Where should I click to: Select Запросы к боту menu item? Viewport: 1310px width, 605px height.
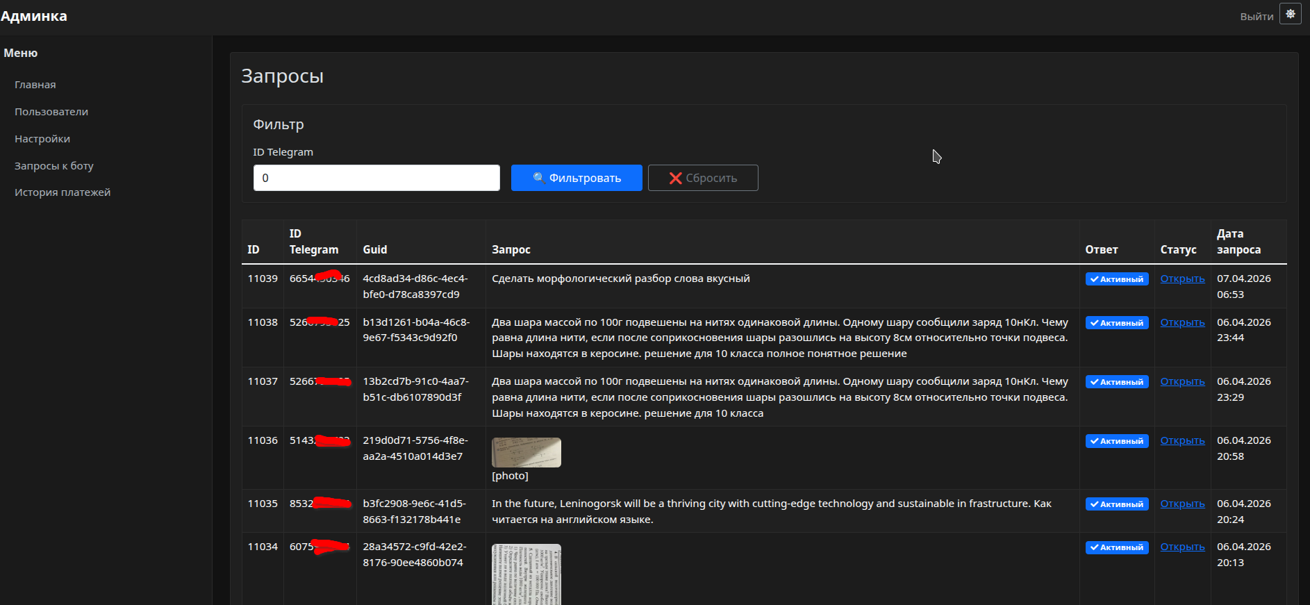pyautogui.click(x=54, y=166)
